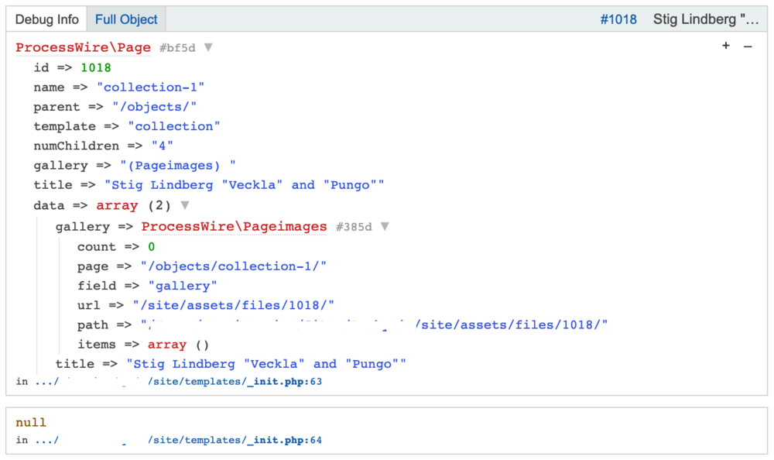The height and width of the screenshot is (460, 774).
Task: Click the id value 1018
Action: tap(96, 68)
